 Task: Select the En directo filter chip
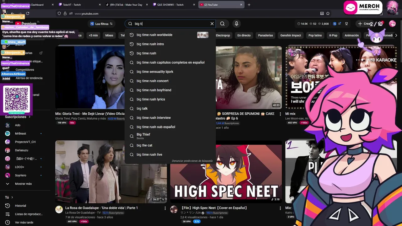[244, 35]
